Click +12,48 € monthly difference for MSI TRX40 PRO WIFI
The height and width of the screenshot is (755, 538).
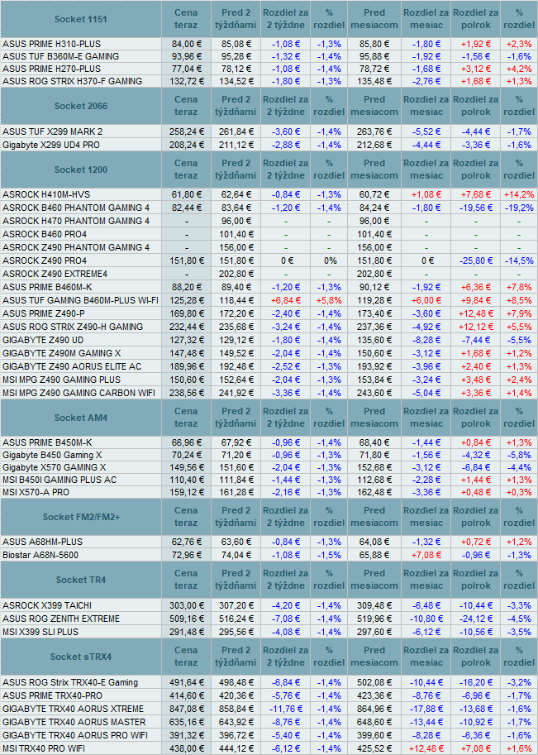tap(426, 748)
